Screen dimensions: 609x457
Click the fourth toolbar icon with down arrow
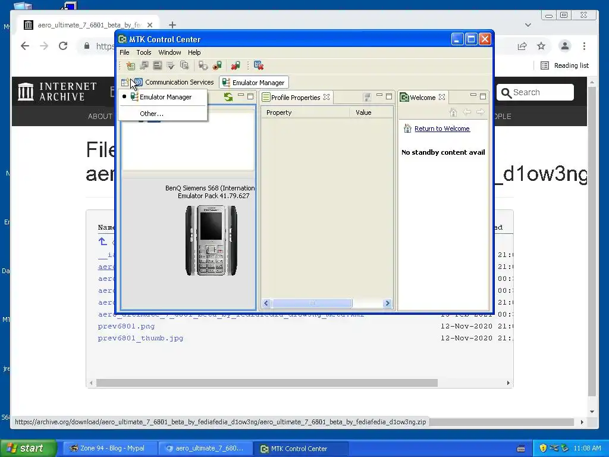click(x=171, y=65)
